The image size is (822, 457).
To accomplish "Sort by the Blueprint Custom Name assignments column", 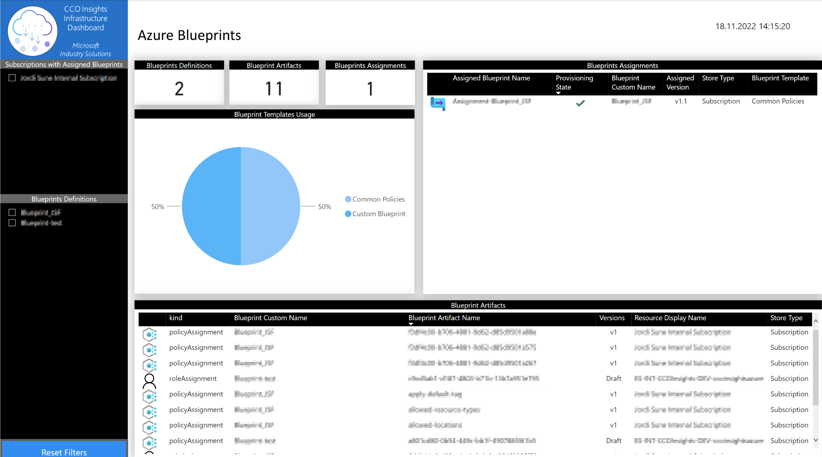I will pyautogui.click(x=633, y=82).
